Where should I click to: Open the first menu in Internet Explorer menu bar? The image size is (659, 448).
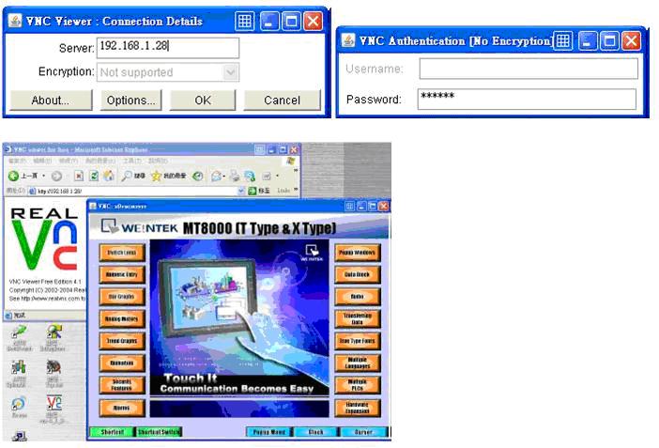[17, 161]
